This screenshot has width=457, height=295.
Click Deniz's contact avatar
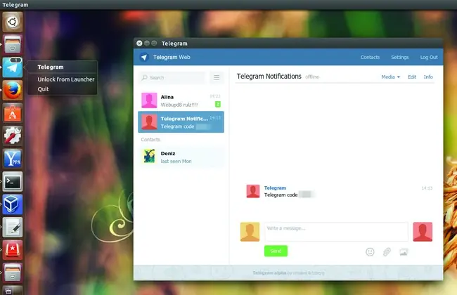[149, 157]
